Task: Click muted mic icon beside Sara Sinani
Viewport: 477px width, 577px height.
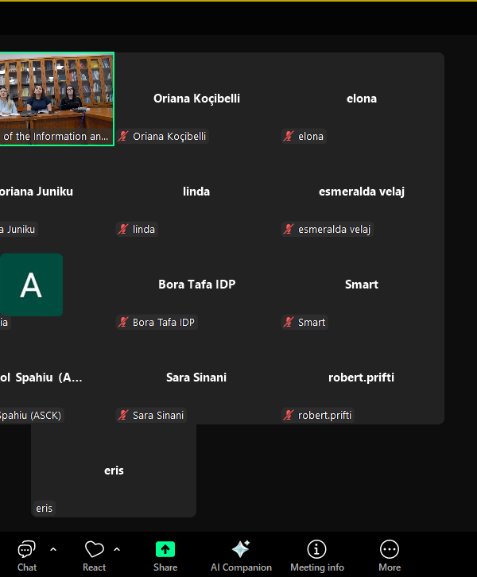Action: (x=123, y=415)
